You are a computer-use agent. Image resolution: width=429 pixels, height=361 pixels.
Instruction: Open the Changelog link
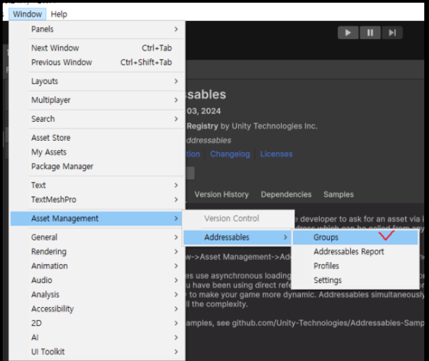point(230,154)
